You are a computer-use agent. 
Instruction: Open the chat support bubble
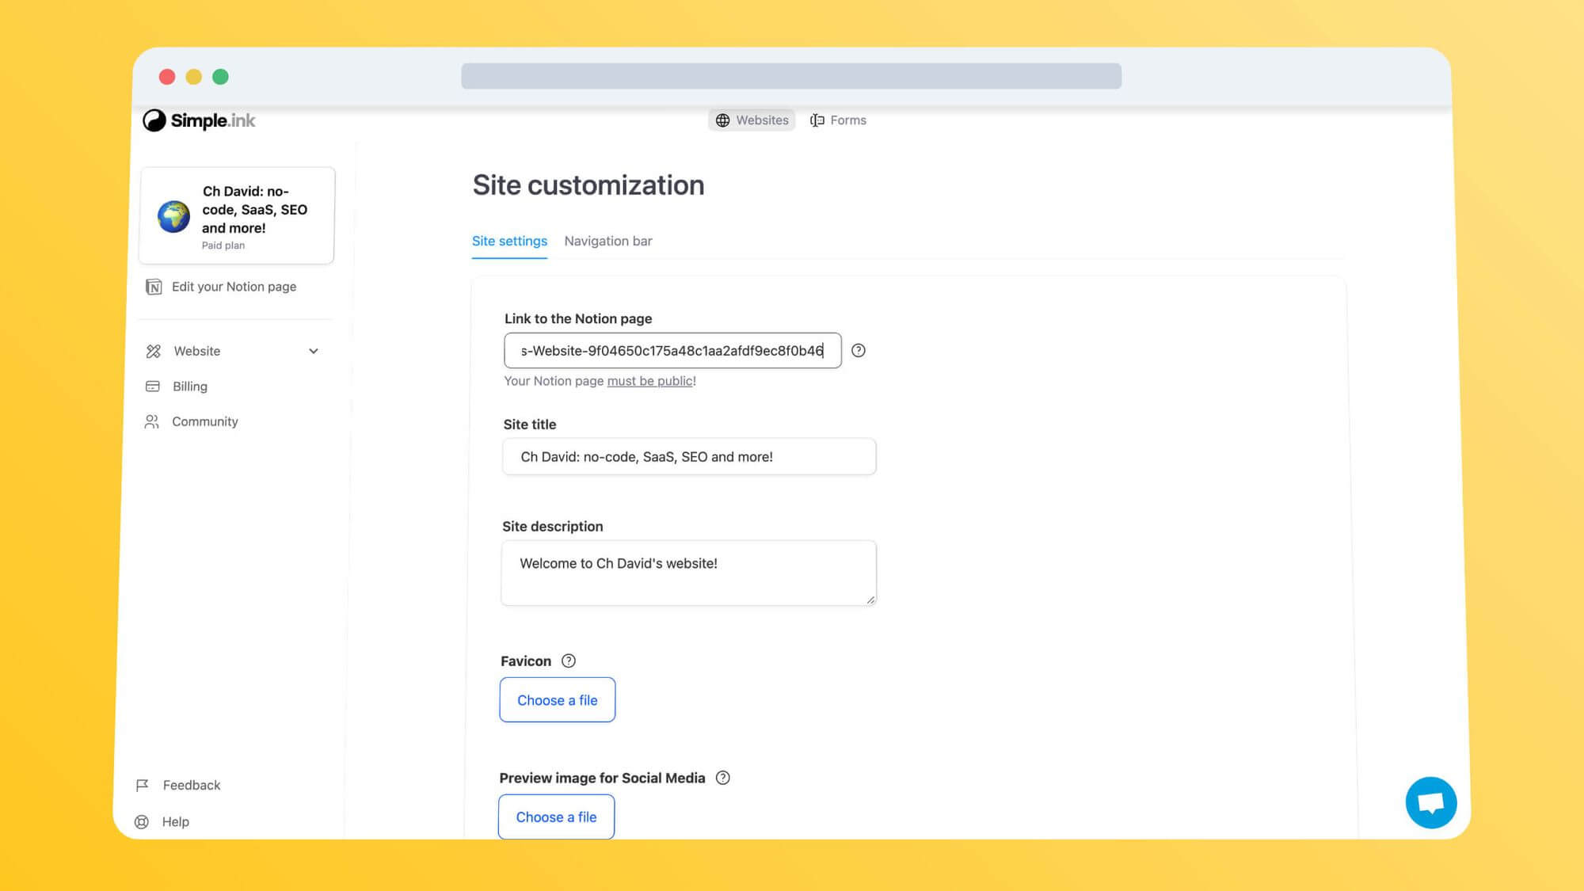coord(1430,802)
